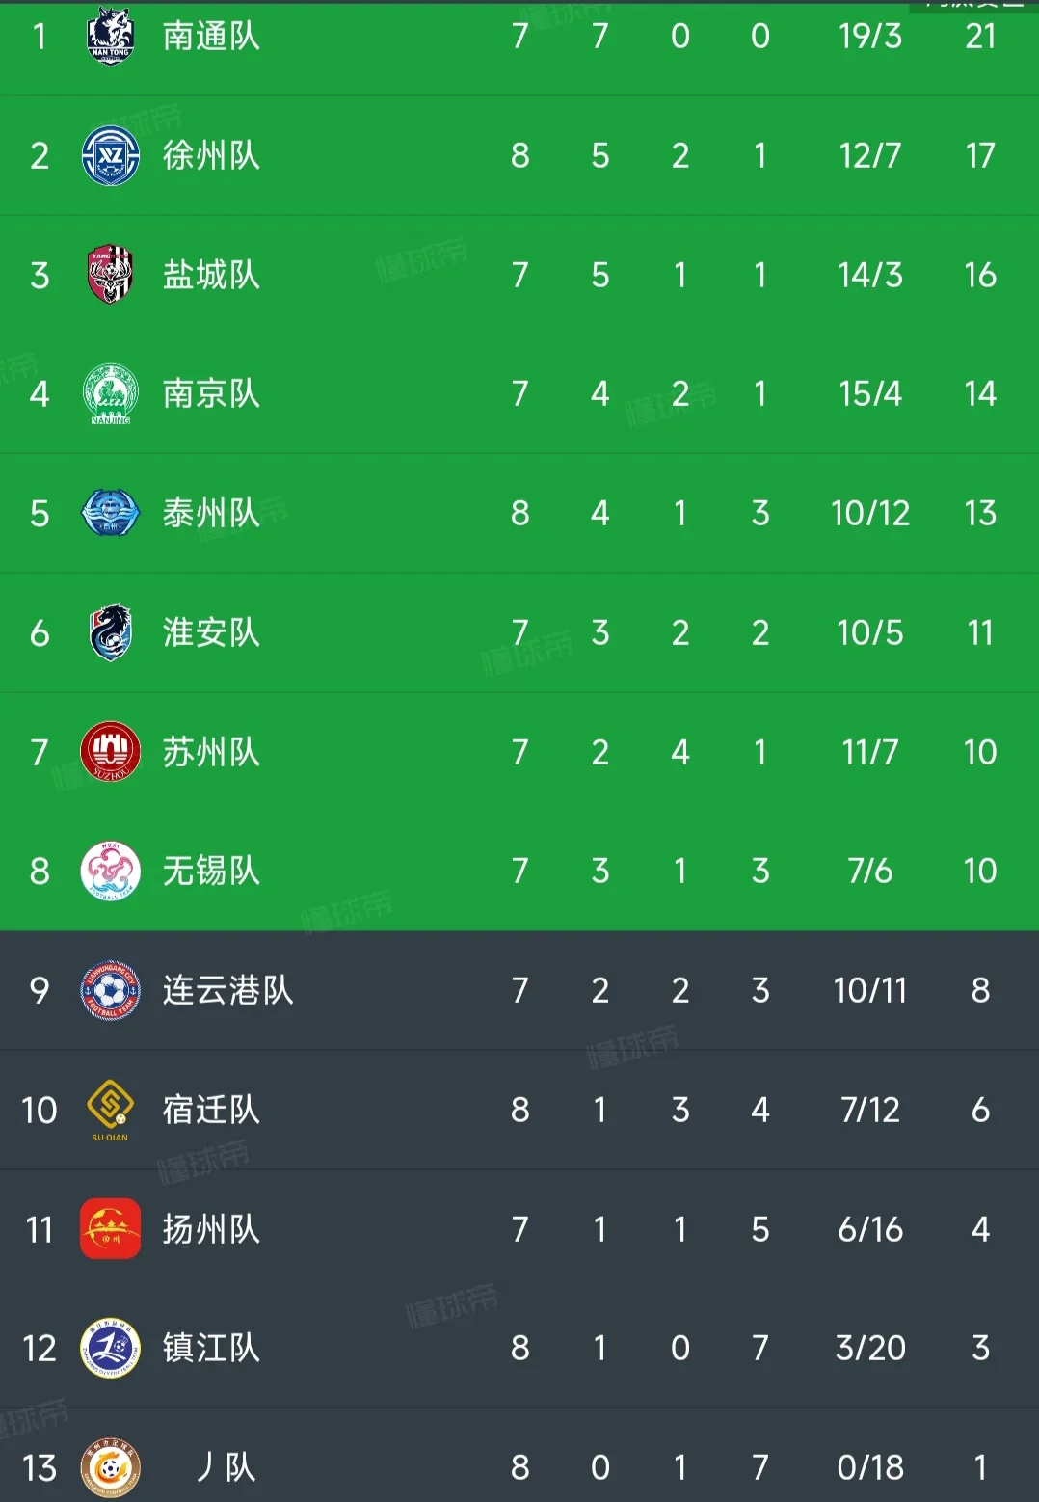Screen dimensions: 1039x1502
Task: Click the green 南京队 logo
Action: (110, 393)
